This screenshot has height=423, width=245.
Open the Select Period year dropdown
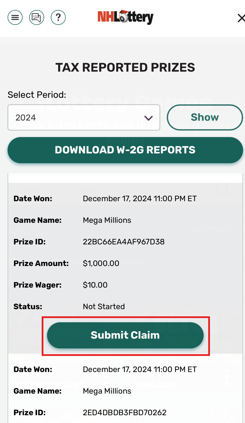(84, 117)
